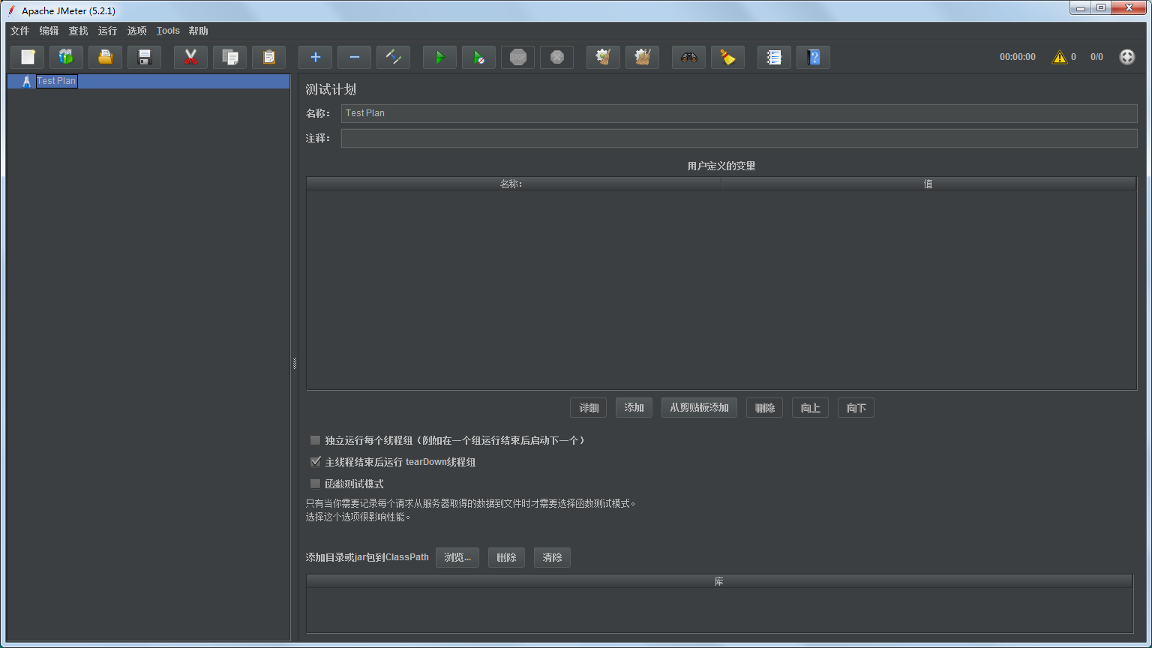The image size is (1152, 648).
Task: Start the test with the green play icon
Action: pyautogui.click(x=440, y=57)
